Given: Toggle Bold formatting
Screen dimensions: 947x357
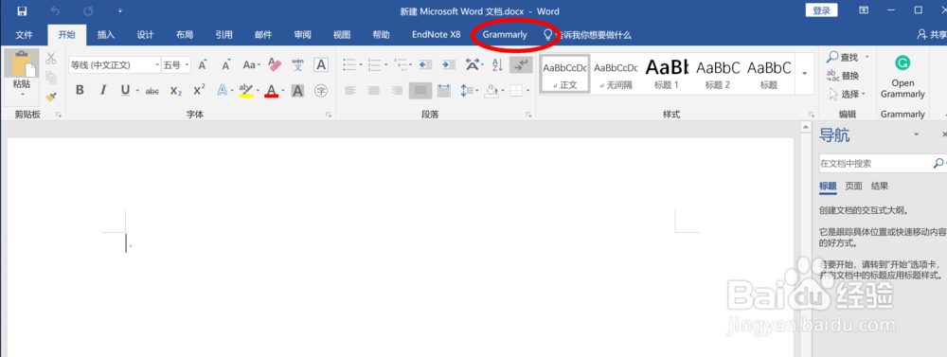Looking at the screenshot, I should coord(80,91).
